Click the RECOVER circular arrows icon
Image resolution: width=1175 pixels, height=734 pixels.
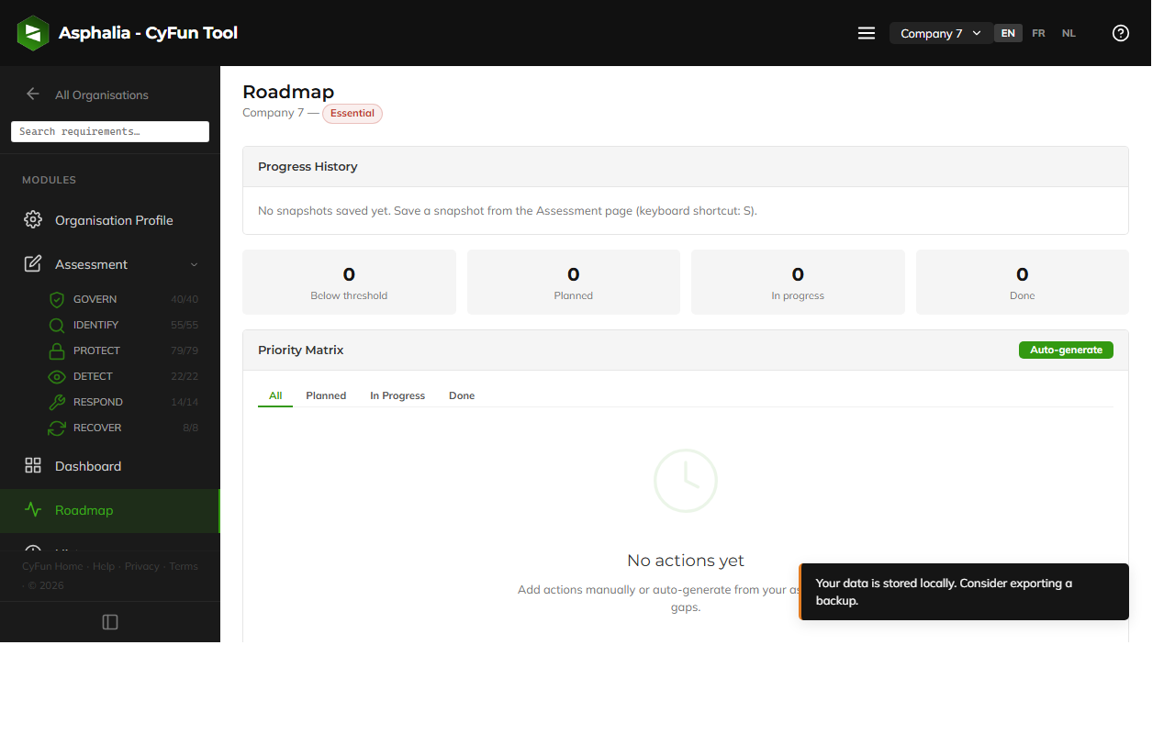pos(55,427)
